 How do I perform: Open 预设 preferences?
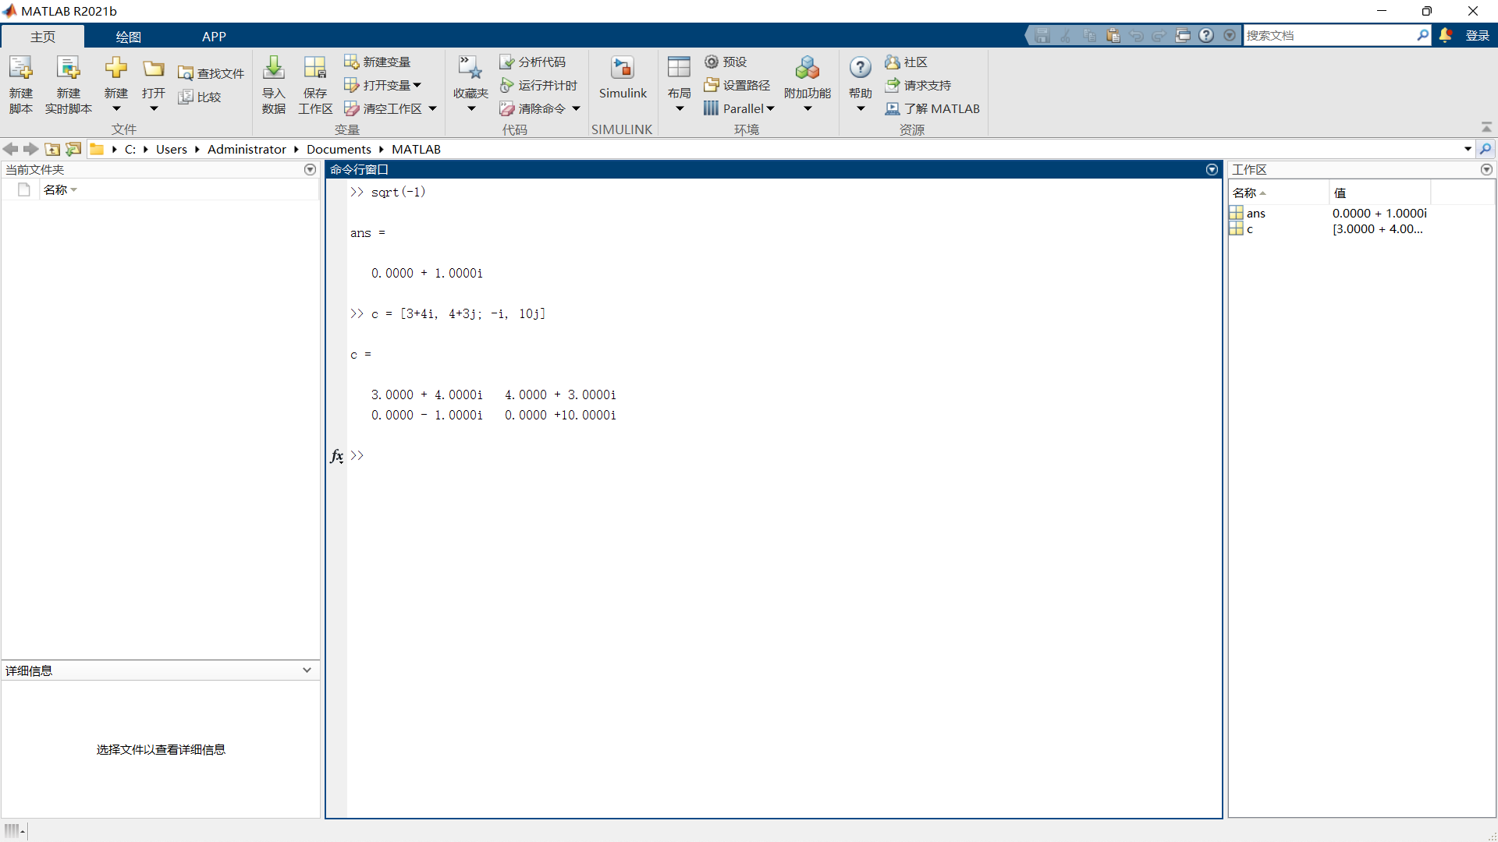pyautogui.click(x=726, y=62)
